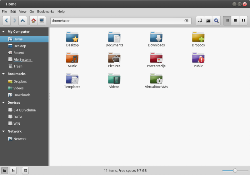Show treeview in the sidebar
This screenshot has height=175, width=250.
(x=13, y=171)
